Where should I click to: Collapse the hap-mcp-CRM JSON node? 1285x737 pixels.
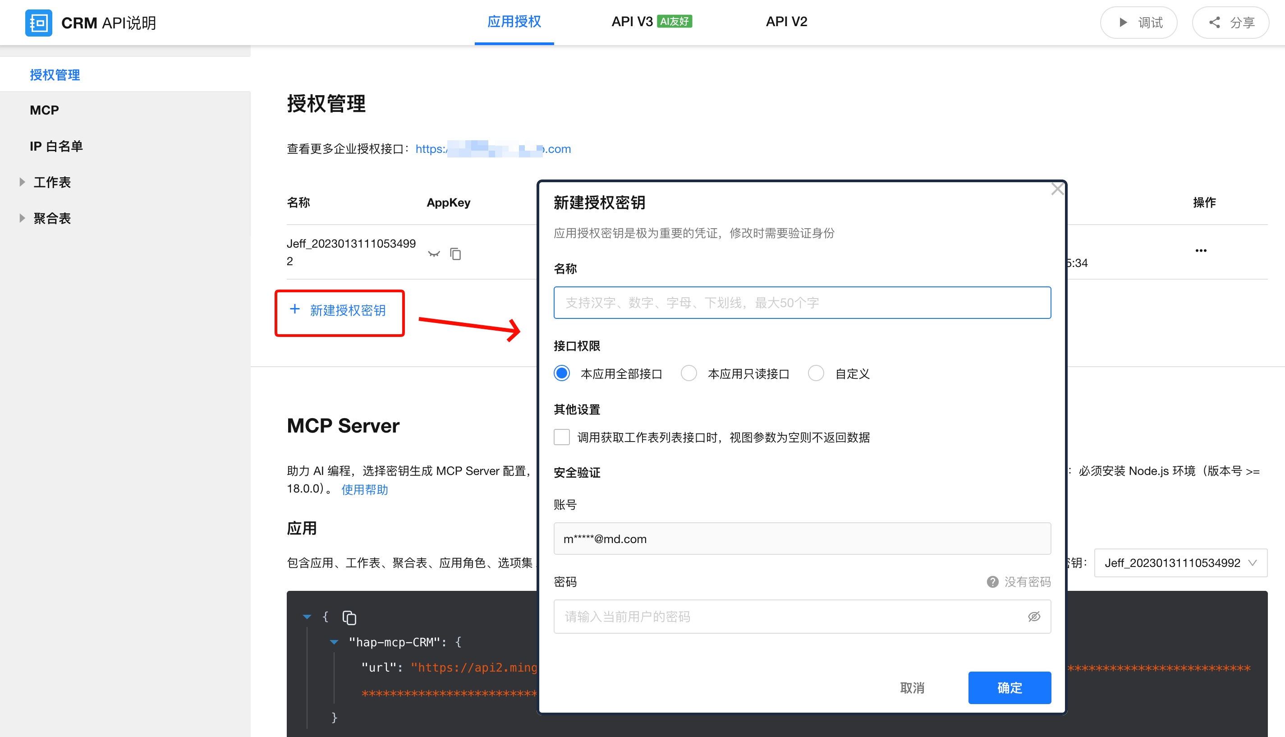(334, 642)
